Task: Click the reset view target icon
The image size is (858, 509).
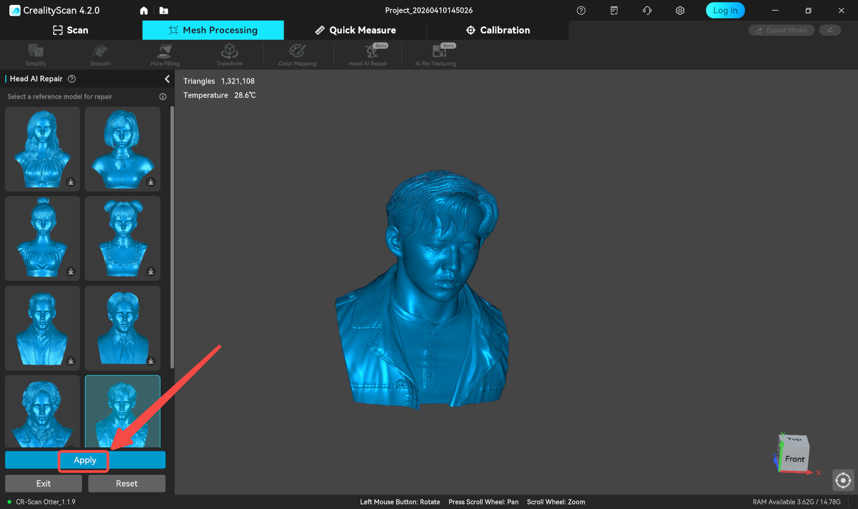Action: click(x=843, y=480)
